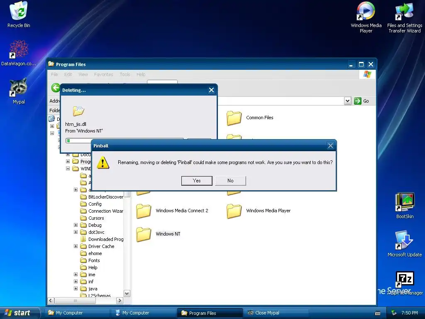Click folder tree horizontal scroll right arrow
Image resolution: width=425 pixels, height=319 pixels.
click(x=120, y=301)
